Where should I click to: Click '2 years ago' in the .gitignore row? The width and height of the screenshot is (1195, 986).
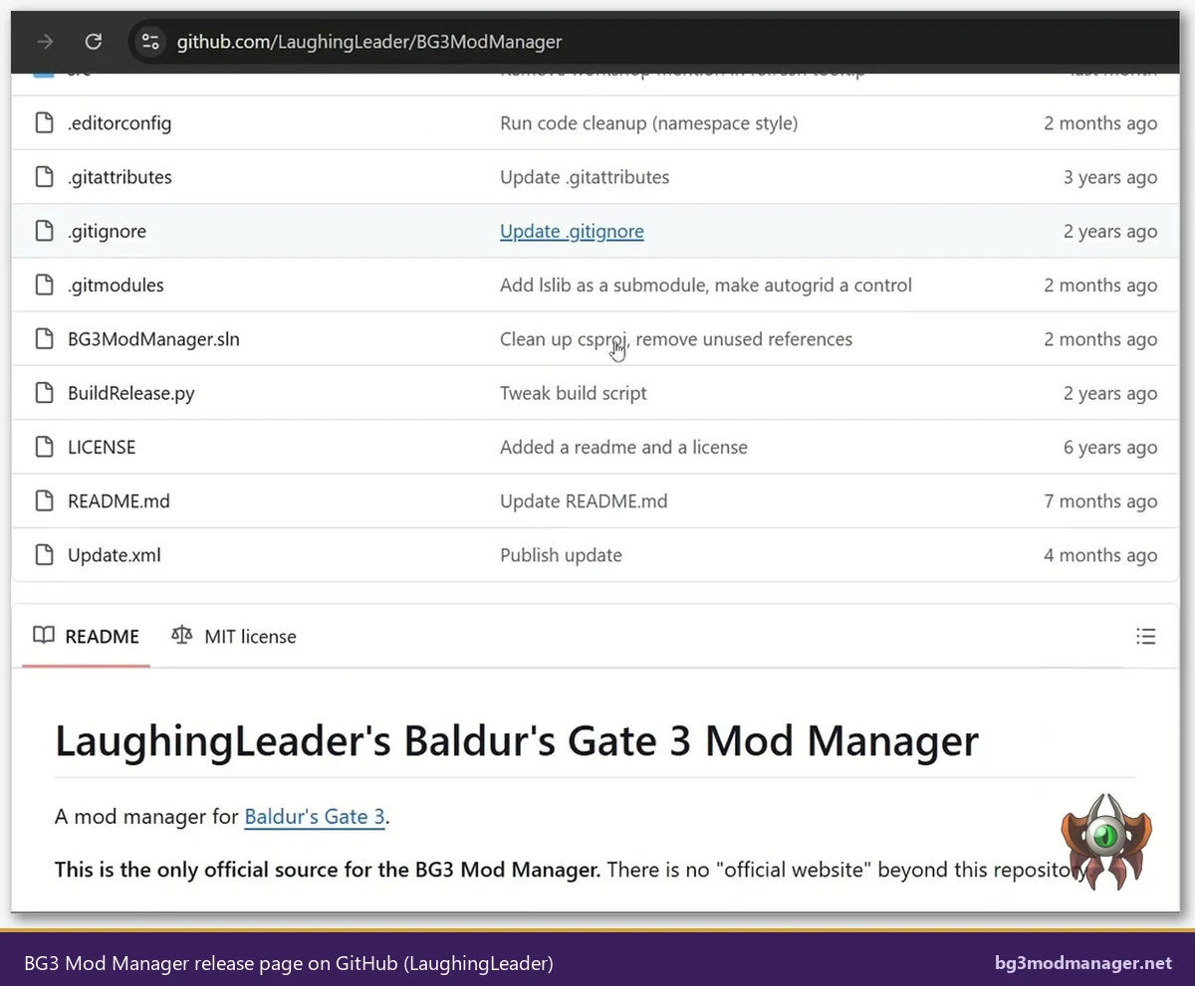point(1110,231)
